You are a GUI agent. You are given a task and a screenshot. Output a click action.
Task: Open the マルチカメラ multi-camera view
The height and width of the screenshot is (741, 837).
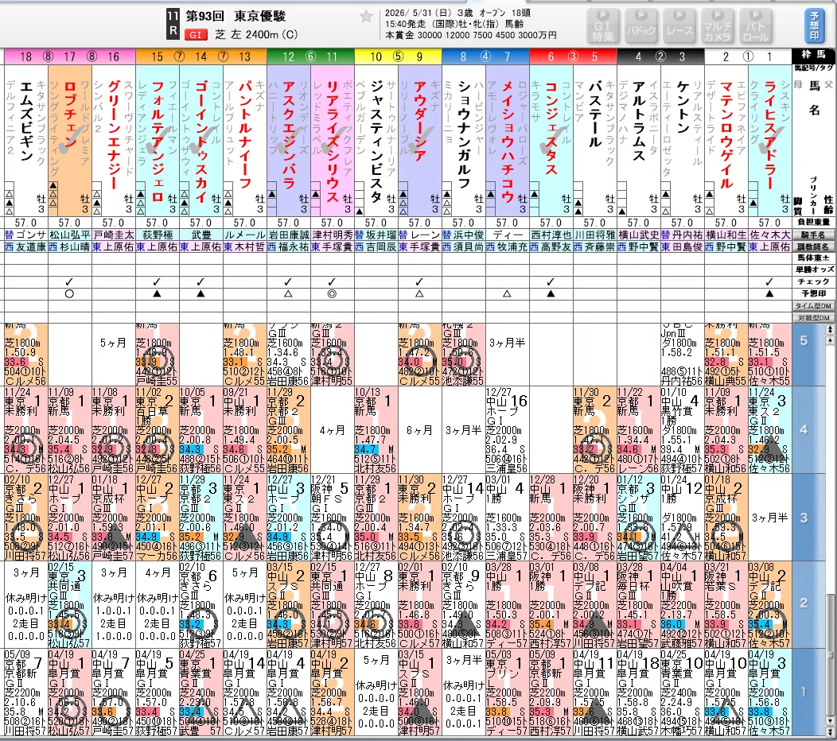[x=718, y=25]
